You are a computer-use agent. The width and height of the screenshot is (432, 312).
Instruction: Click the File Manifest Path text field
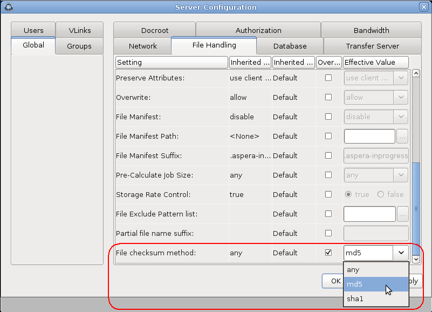(369, 137)
